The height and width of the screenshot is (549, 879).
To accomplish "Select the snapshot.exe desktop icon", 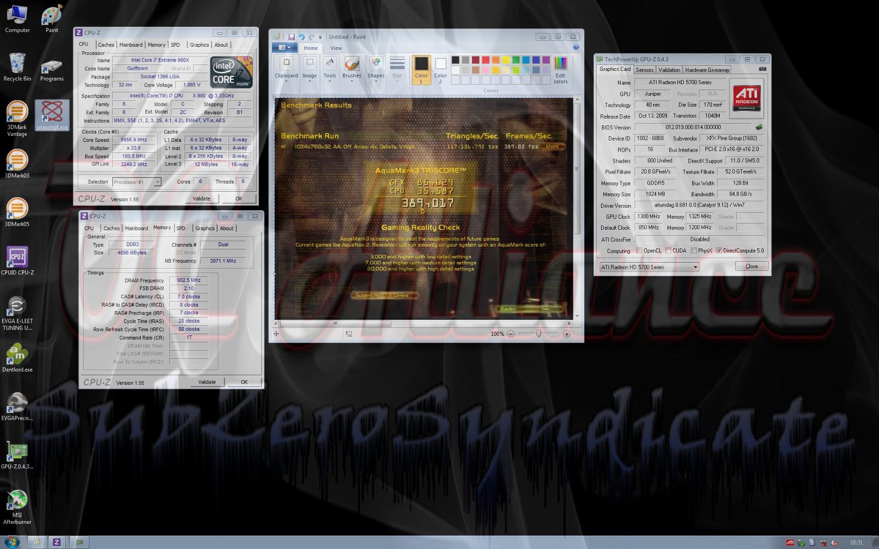I will coord(52,115).
